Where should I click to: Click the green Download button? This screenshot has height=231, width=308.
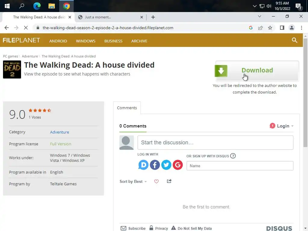[x=257, y=71]
